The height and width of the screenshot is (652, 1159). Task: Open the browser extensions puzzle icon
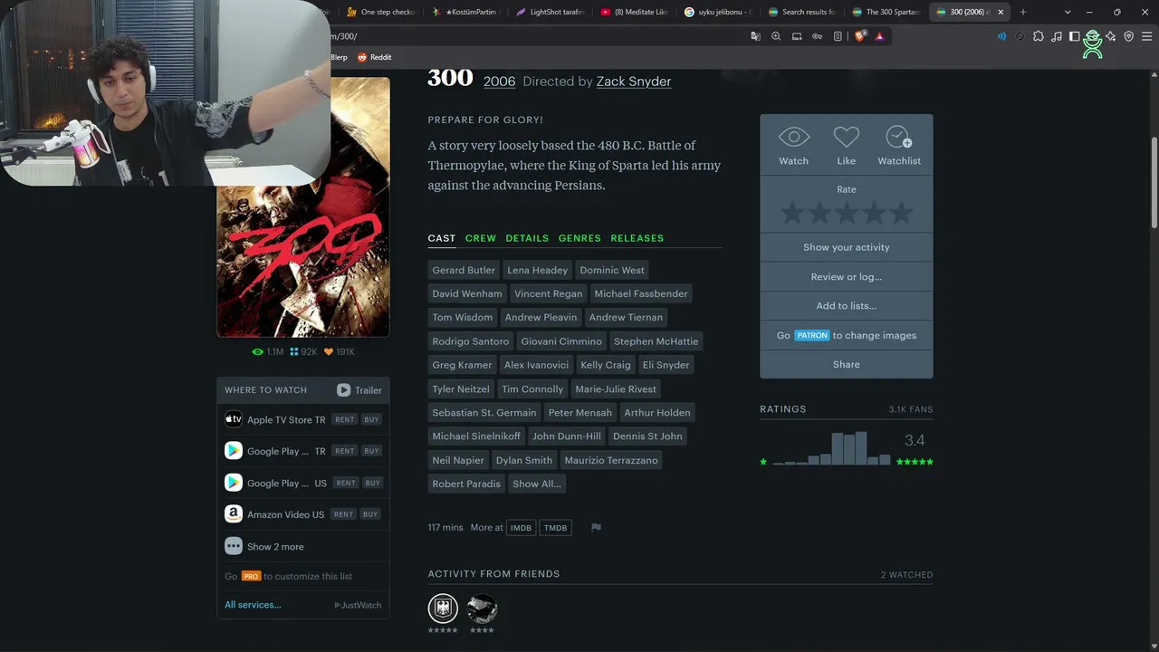tap(1038, 36)
